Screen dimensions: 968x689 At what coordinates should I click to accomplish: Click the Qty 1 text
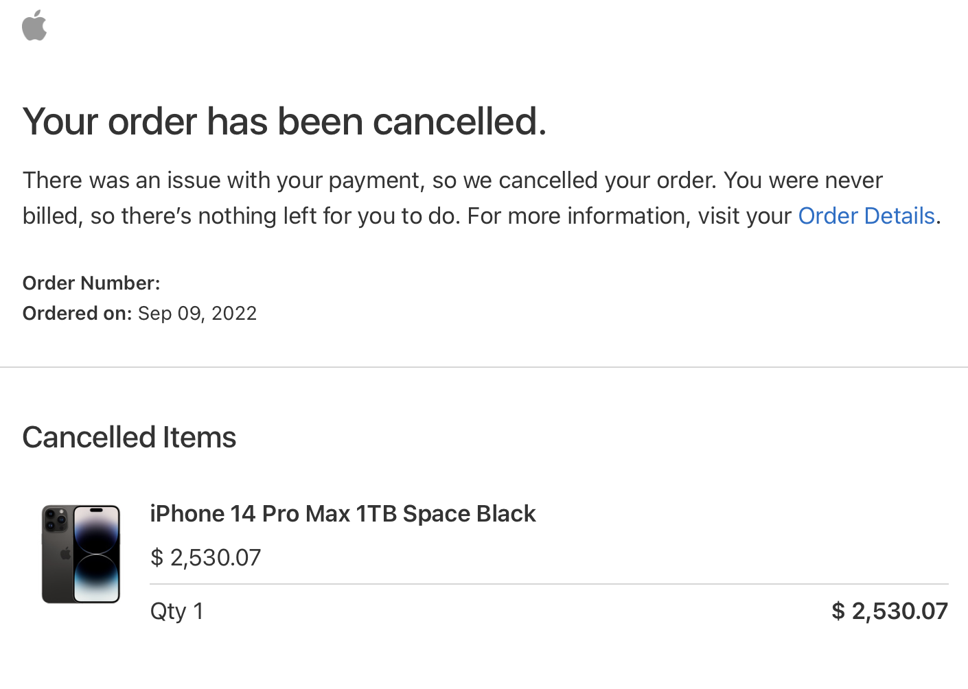click(x=177, y=611)
